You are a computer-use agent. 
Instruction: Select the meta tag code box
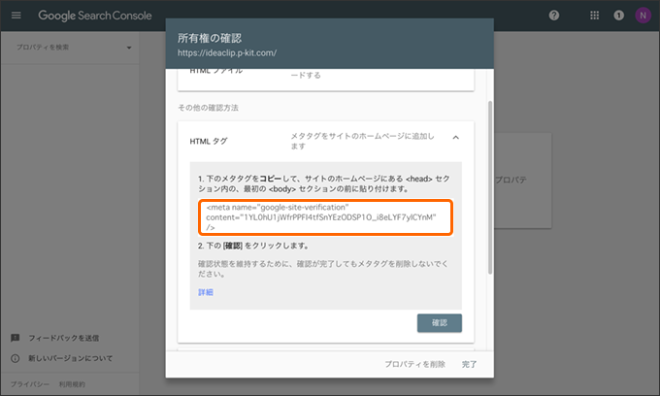click(325, 217)
